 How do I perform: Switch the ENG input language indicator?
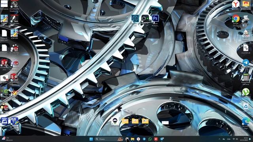tap(228, 139)
